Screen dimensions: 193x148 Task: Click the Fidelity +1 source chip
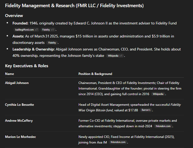pyautogui.click(x=48, y=30)
